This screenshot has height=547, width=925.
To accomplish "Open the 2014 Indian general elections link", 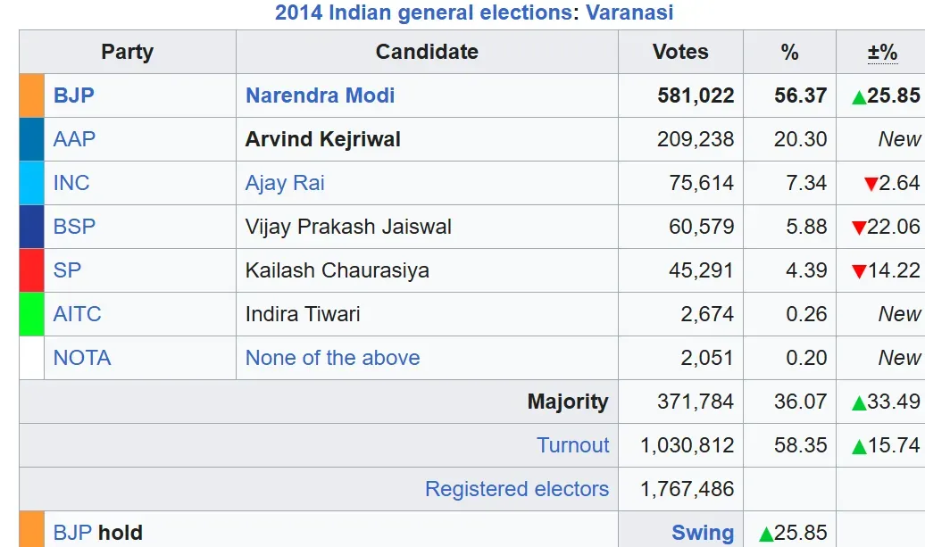I will coord(423,12).
